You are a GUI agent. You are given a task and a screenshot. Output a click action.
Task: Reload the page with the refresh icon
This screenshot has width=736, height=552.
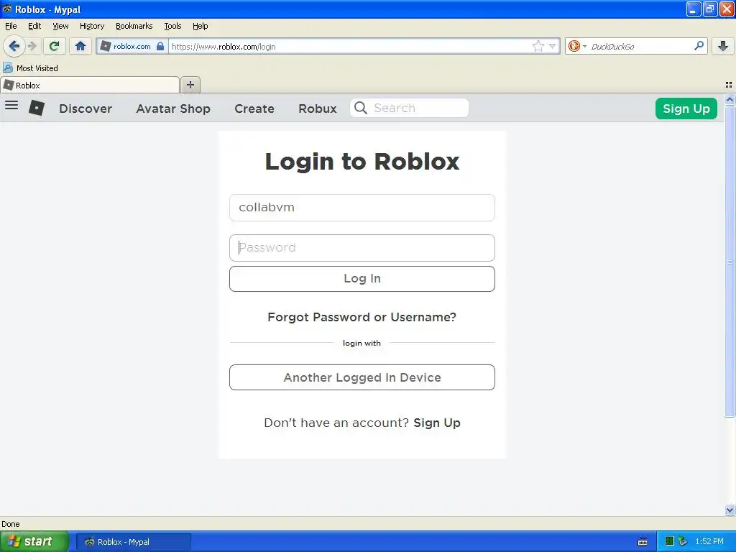[x=54, y=46]
